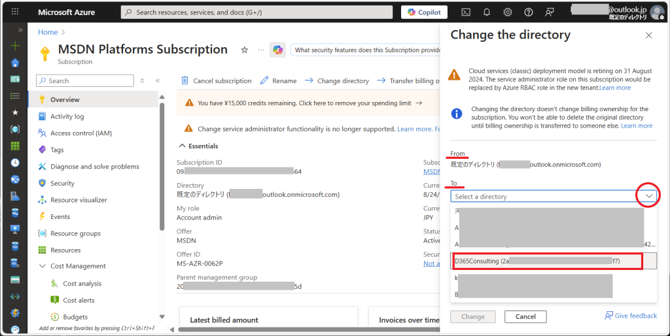The width and height of the screenshot is (670, 336).
Task: Close the Change the directory panel
Action: [x=648, y=35]
